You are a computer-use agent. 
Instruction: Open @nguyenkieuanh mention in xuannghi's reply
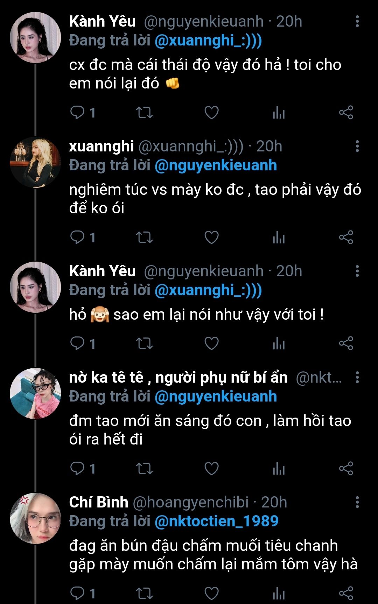tap(216, 165)
